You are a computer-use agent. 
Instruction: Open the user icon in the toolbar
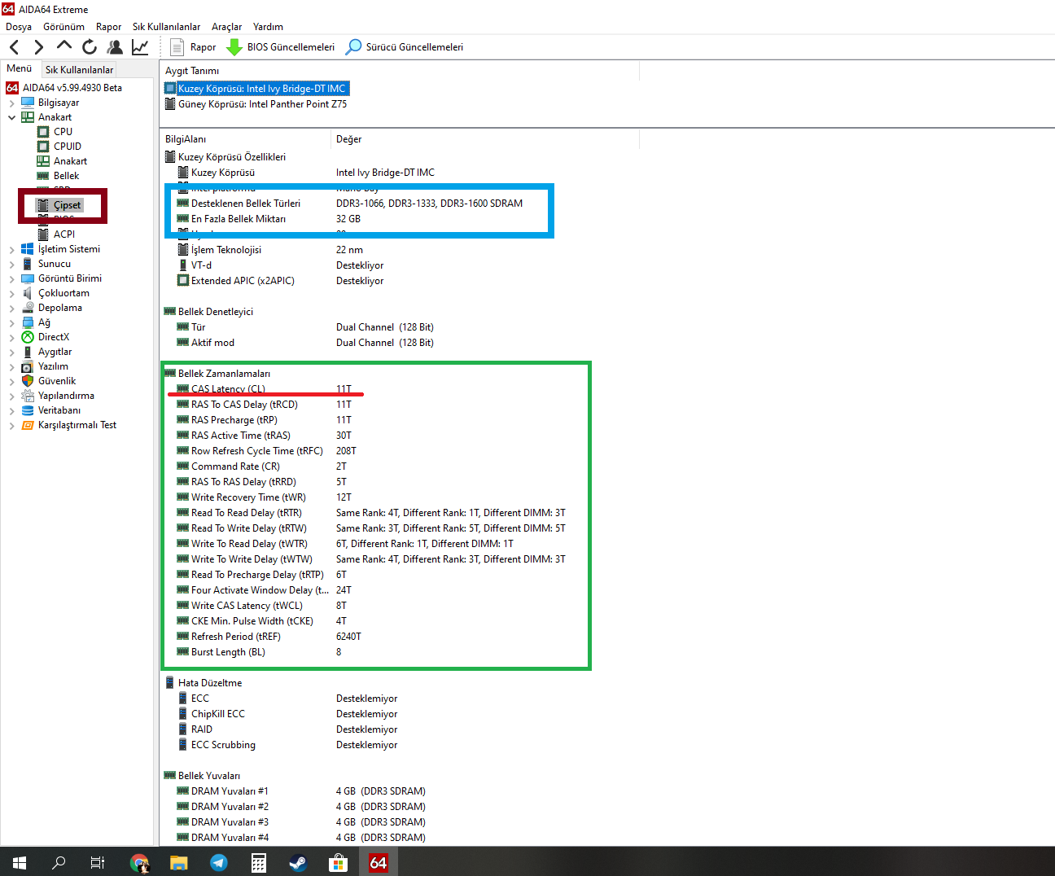click(x=115, y=47)
